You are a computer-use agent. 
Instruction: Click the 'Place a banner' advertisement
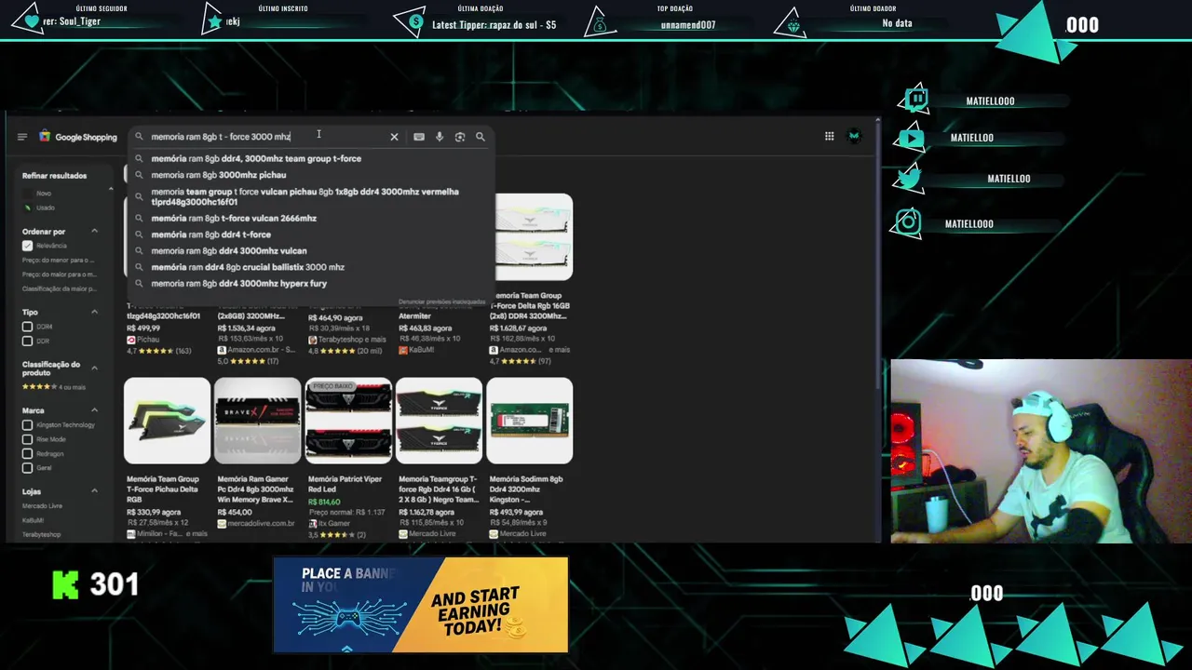420,605
